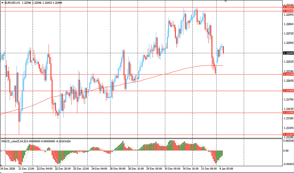This screenshot has width=294, height=173.
Task: Click the triangle icon beside EURUSD,H1 title
Action: (x=2, y=3)
